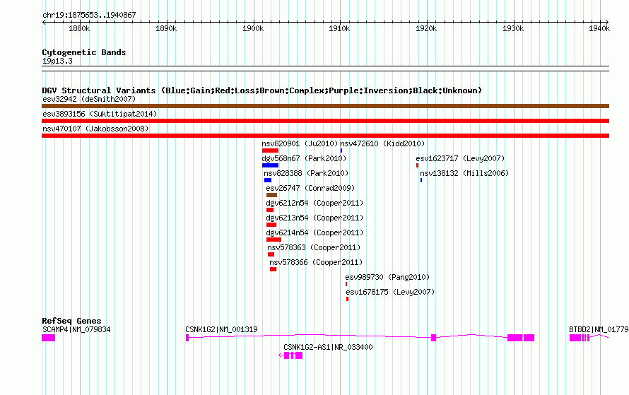Click the red nsv470107 Jakobsson2008 variant bar
Screen dimensions: 629x395
click(x=325, y=136)
